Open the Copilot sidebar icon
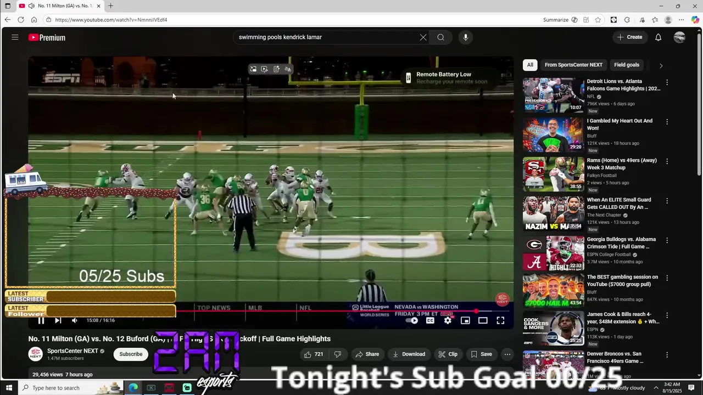The image size is (703, 395). (695, 20)
